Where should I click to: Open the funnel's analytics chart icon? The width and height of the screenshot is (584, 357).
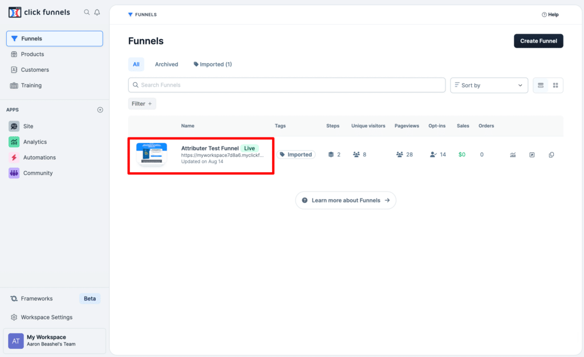pyautogui.click(x=513, y=155)
